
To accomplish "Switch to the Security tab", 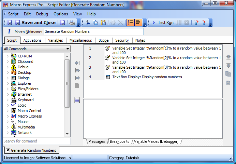I will coord(122,40).
